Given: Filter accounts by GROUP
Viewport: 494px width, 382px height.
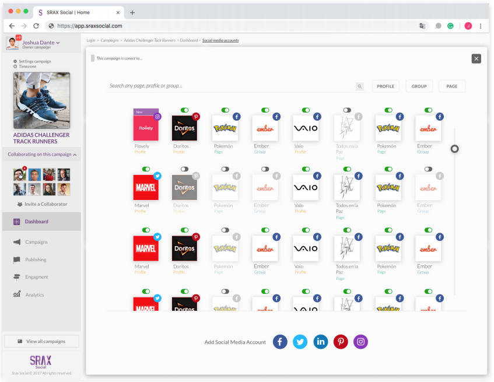Looking at the screenshot, I should pyautogui.click(x=419, y=86).
